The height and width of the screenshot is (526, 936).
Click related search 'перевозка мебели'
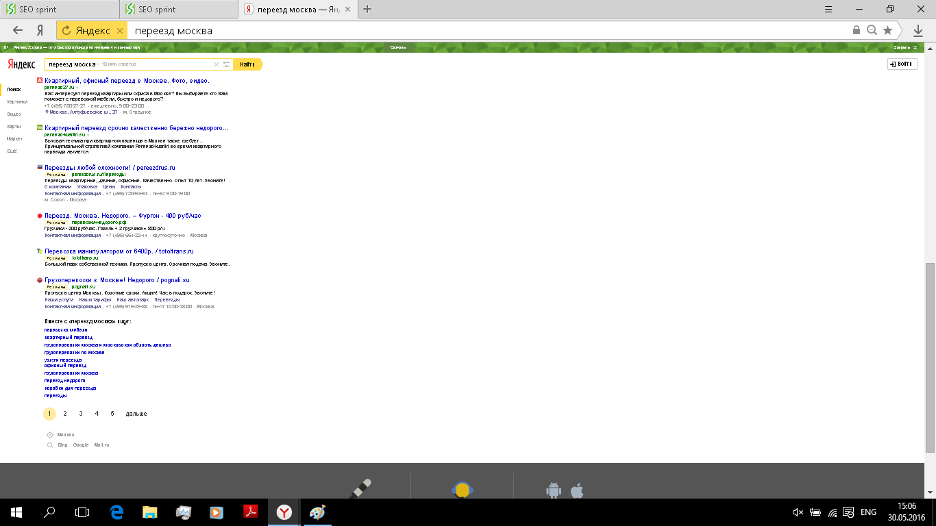click(66, 330)
